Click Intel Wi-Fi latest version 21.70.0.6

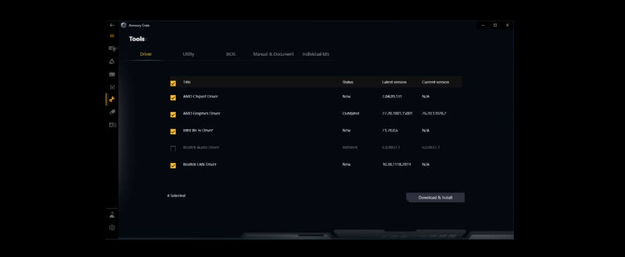pyautogui.click(x=390, y=131)
